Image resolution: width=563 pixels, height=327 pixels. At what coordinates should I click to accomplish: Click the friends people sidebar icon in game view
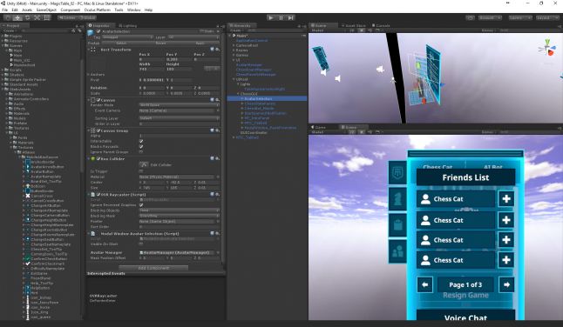(x=397, y=251)
